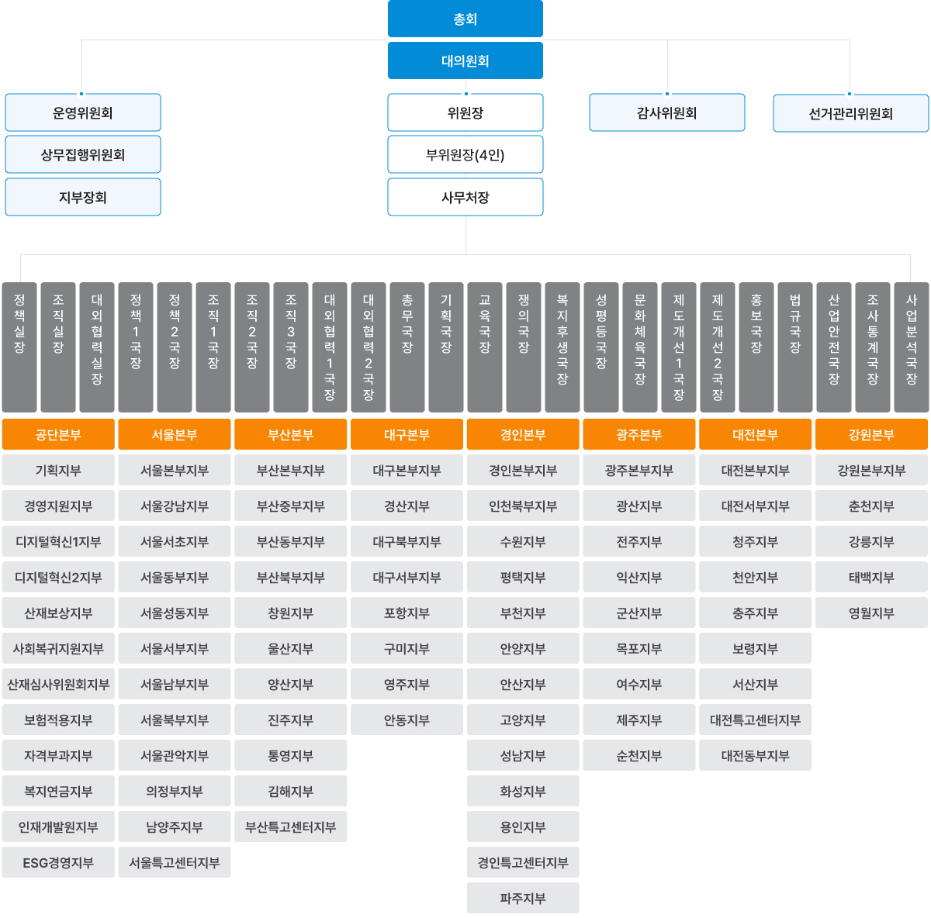The width and height of the screenshot is (931, 918).
Task: Select the 대의원회 box
Action: 465,60
